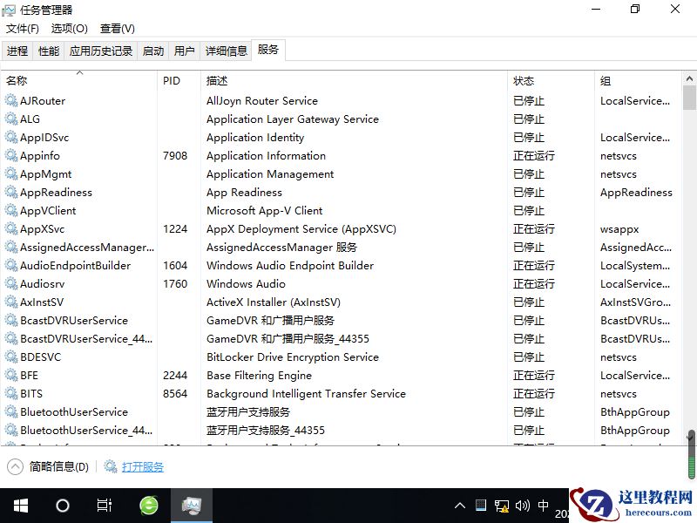Click the AppVClient service gear icon

click(10, 210)
